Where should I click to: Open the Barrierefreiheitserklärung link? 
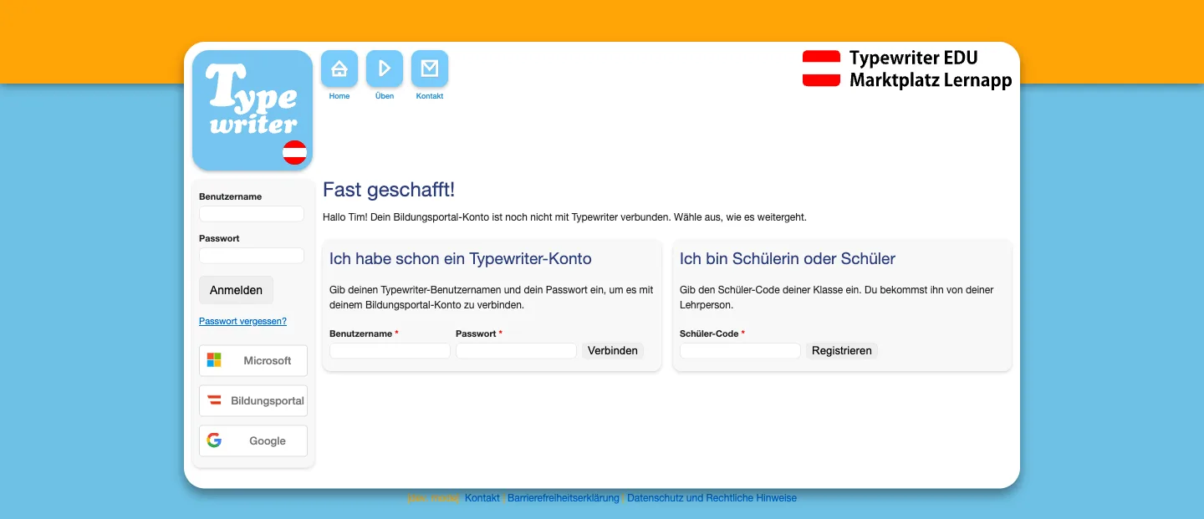pyautogui.click(x=564, y=498)
